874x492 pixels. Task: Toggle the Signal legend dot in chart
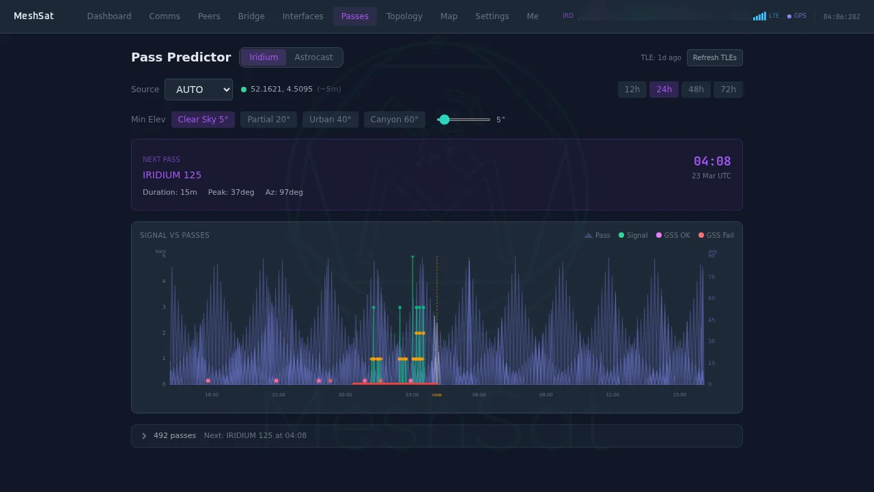pos(633,235)
